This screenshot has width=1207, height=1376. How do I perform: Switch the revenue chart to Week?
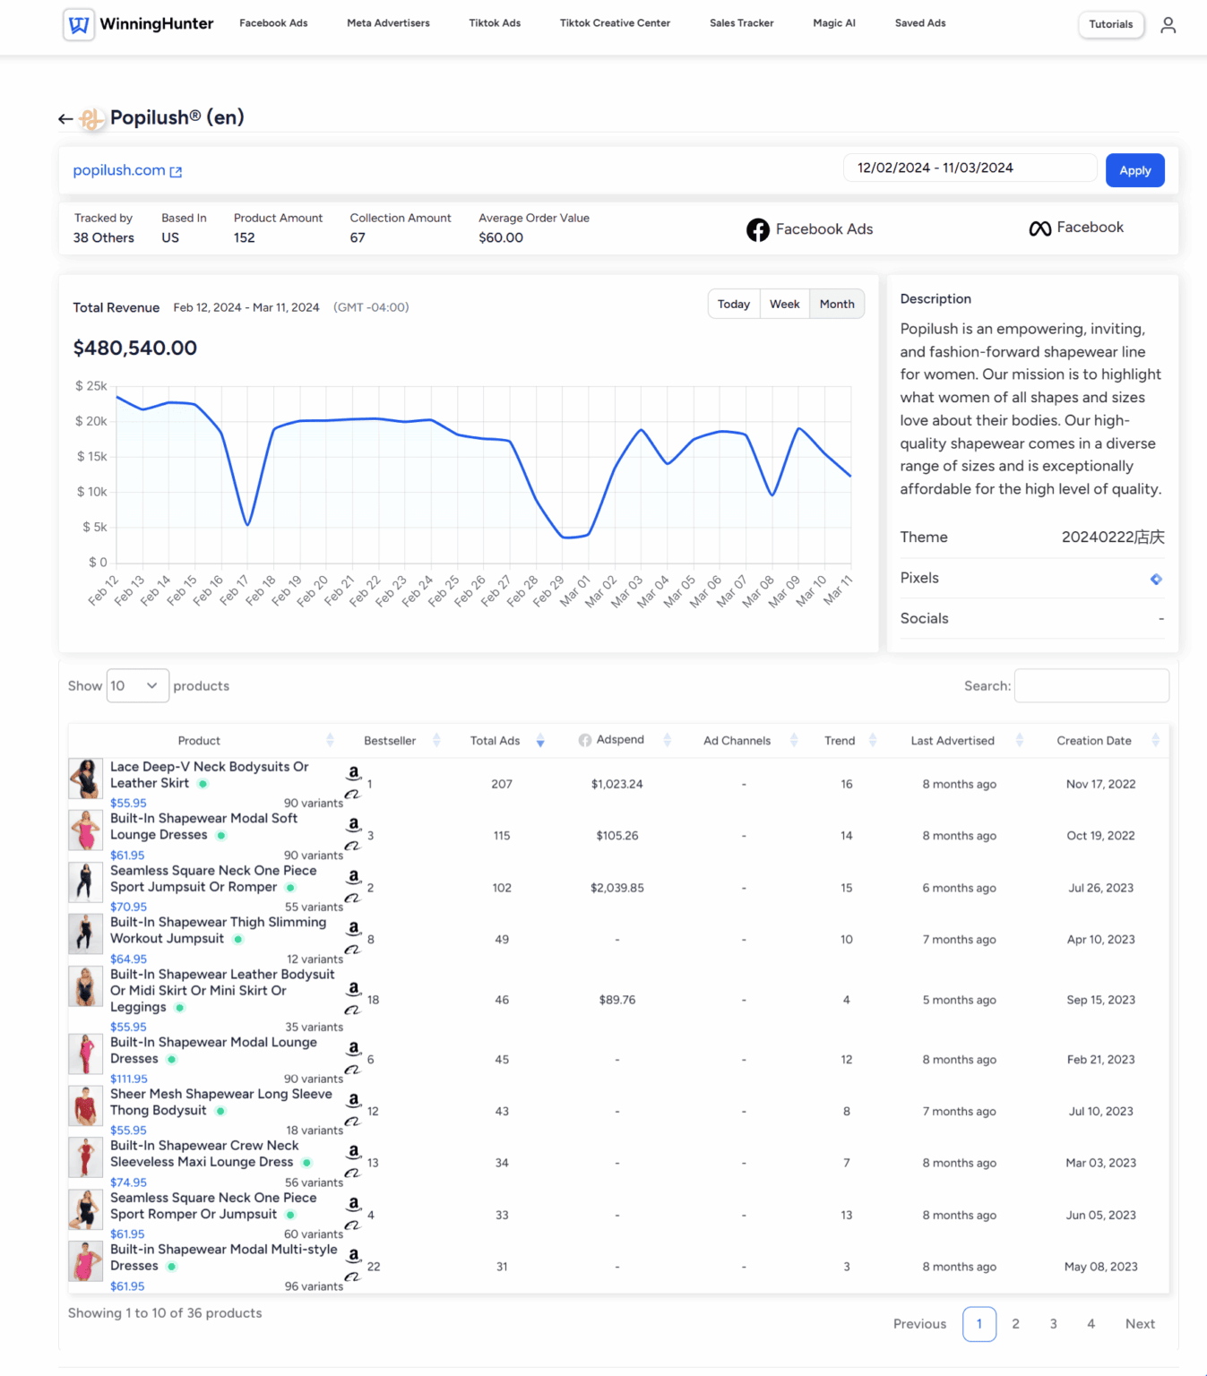tap(785, 305)
